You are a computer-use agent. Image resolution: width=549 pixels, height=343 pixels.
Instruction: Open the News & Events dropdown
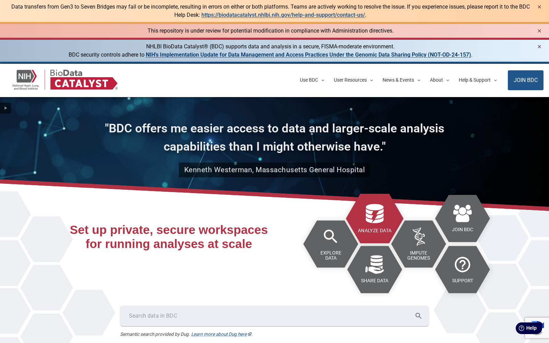pyautogui.click(x=401, y=80)
